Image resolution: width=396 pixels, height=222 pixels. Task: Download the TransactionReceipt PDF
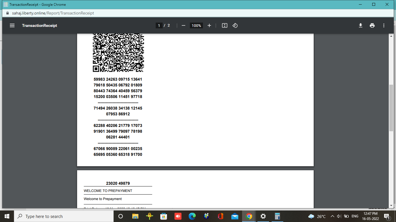pyautogui.click(x=361, y=25)
